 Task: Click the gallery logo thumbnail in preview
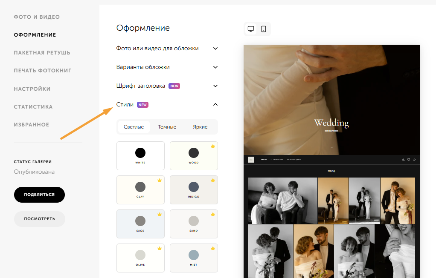tap(251, 160)
